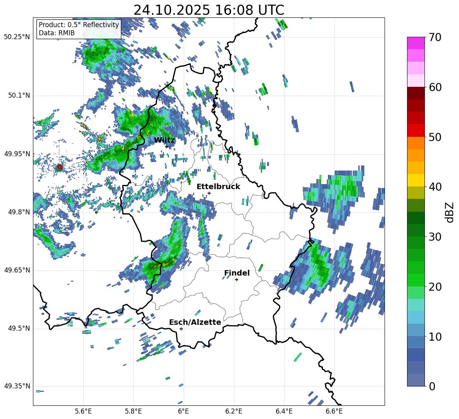Click the 6°E longitude label

(x=183, y=411)
